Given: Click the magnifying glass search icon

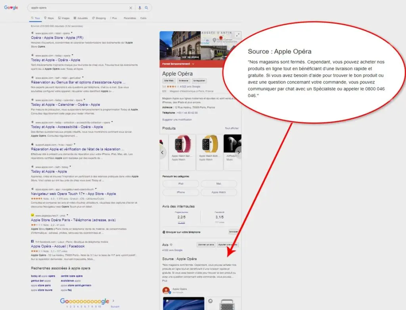Looking at the screenshot, I should pyautogui.click(x=147, y=8).
